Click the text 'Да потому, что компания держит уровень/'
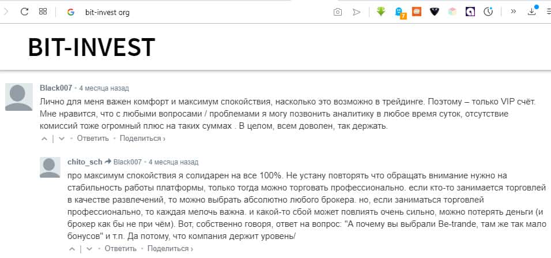This screenshot has height=258, width=551. (x=210, y=237)
